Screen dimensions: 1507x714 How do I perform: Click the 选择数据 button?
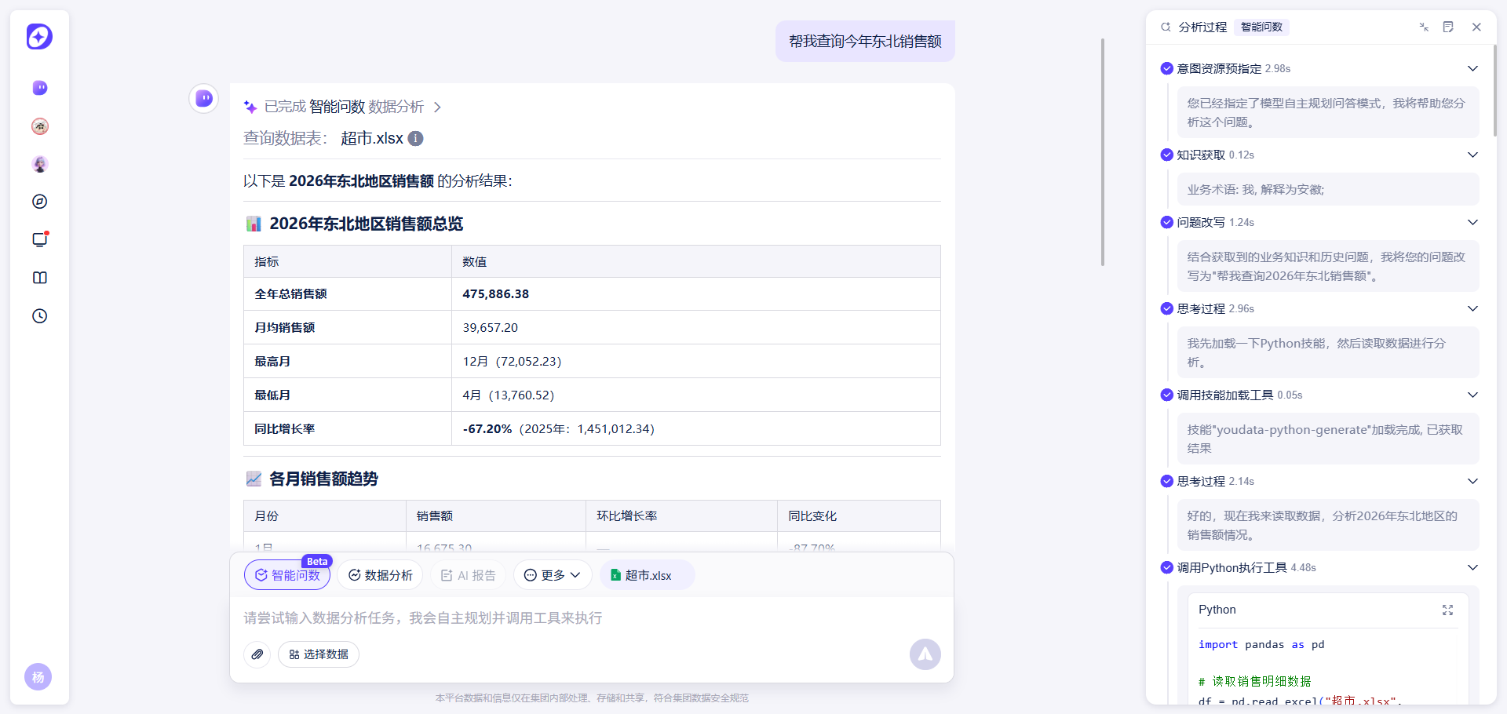tap(319, 654)
